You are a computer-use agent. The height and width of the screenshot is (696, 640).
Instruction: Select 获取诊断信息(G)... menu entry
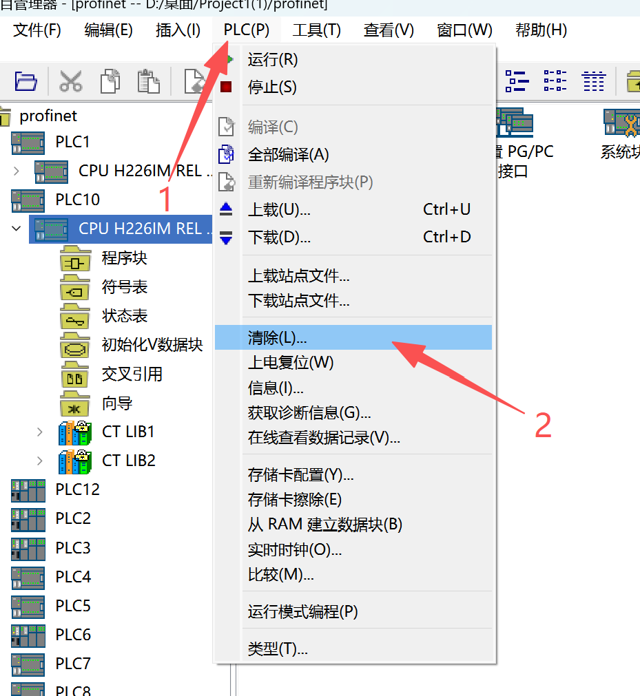tap(353, 413)
